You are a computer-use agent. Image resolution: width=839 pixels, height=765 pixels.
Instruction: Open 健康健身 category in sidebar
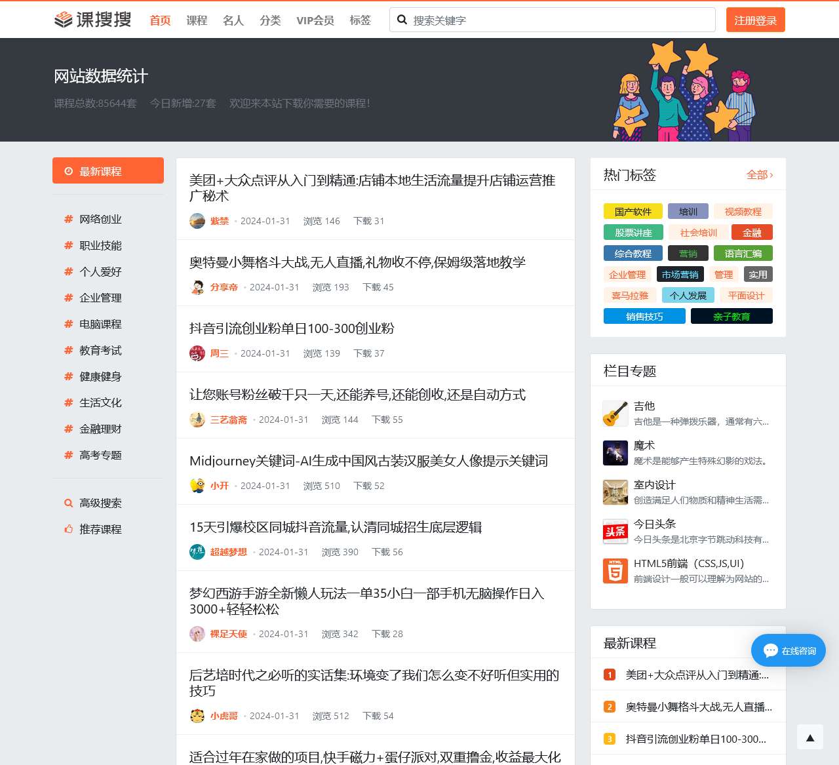[100, 376]
